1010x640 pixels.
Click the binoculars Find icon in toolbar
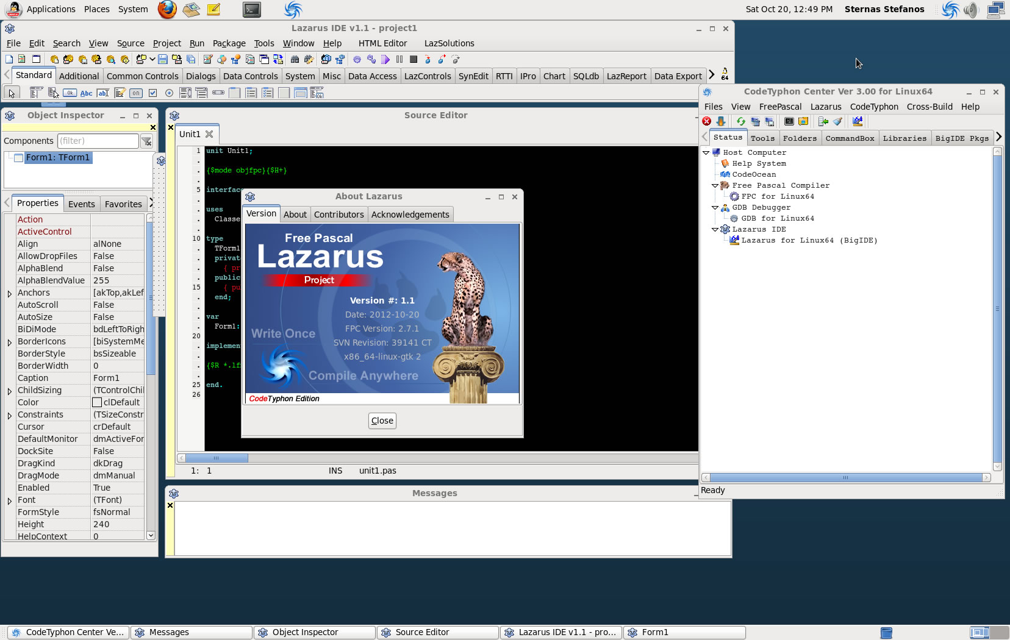[x=295, y=59]
